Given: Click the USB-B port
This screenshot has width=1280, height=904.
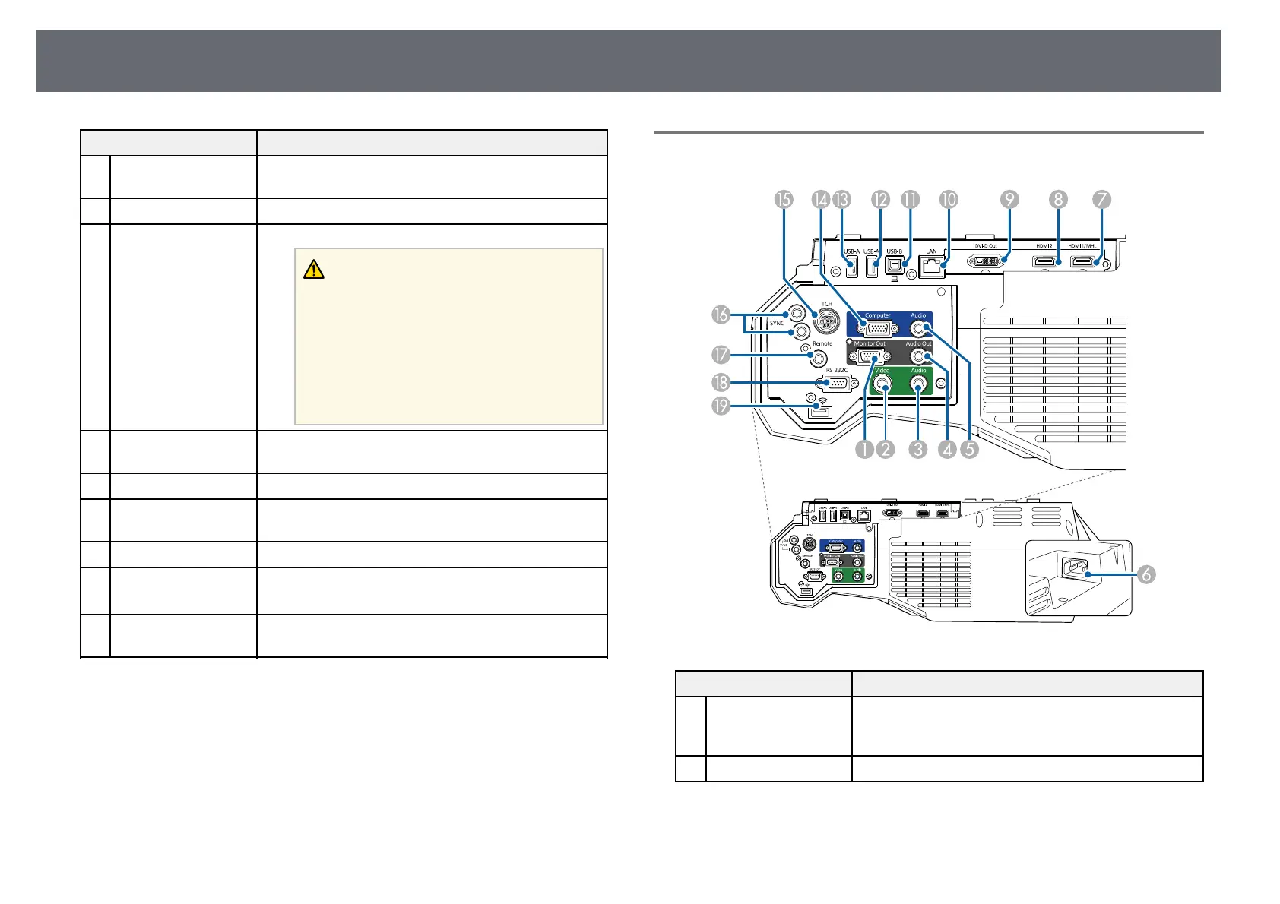Looking at the screenshot, I should 895,265.
